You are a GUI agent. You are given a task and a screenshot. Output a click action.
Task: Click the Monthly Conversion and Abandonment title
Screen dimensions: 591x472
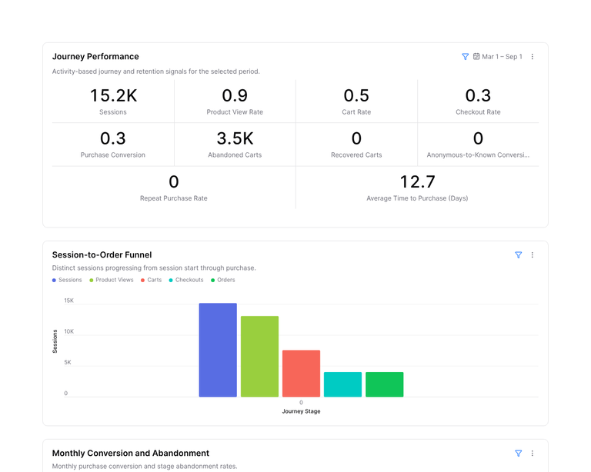(x=130, y=454)
